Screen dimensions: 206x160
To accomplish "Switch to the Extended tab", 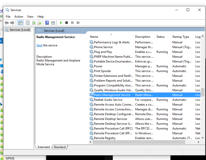I will click(44, 147).
